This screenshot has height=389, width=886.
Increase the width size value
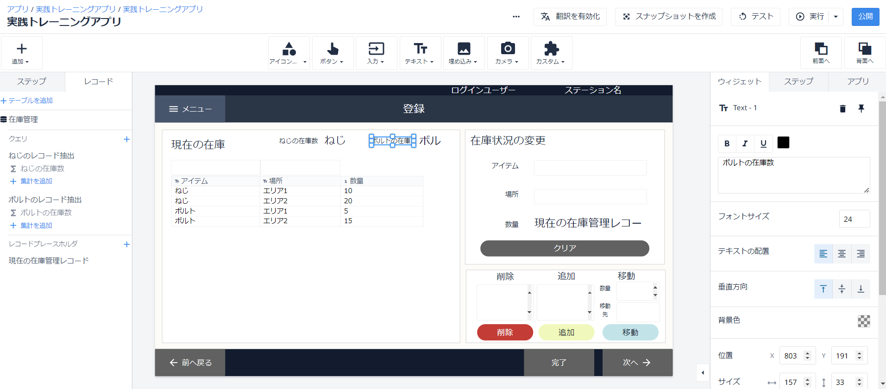[x=808, y=380]
